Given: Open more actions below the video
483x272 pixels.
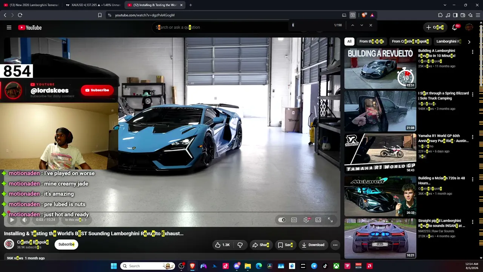Looking at the screenshot, I should 335,245.
